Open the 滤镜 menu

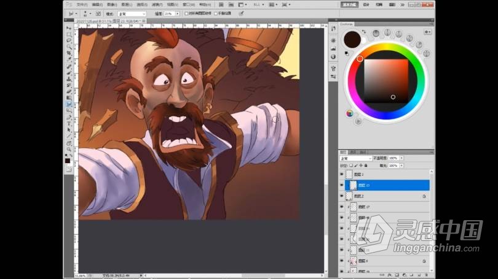[x=157, y=5]
